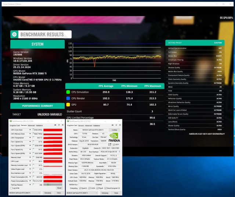
Task: Click the GPU Limited Percentage row
Action: pyautogui.click(x=115, y=118)
